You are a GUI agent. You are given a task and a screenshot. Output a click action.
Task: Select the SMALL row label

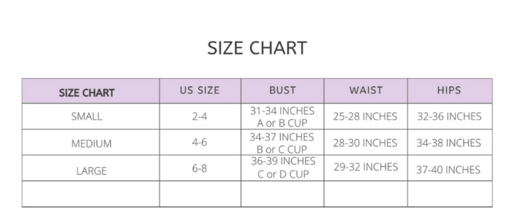pos(87,116)
